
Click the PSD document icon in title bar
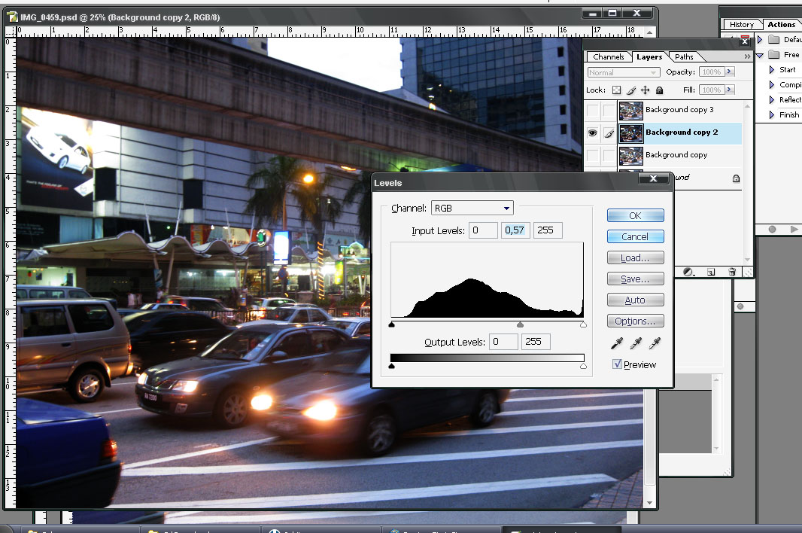12,17
